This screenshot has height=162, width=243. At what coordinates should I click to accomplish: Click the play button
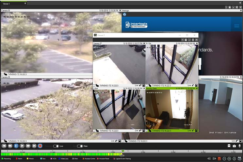click(22, 146)
